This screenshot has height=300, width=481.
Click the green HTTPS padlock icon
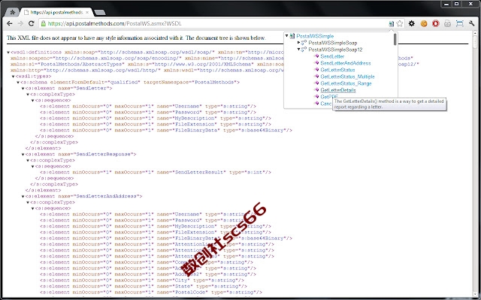click(44, 23)
